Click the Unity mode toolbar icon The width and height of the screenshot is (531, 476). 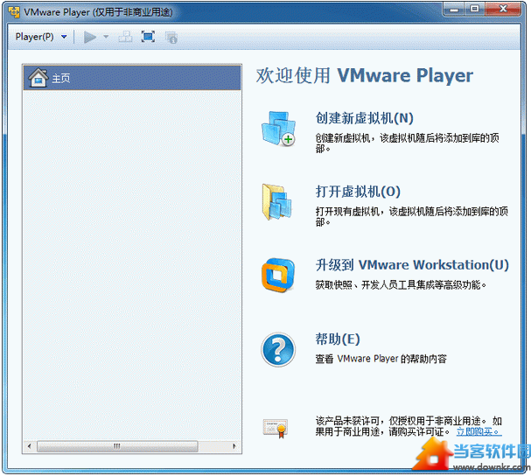pos(171,38)
